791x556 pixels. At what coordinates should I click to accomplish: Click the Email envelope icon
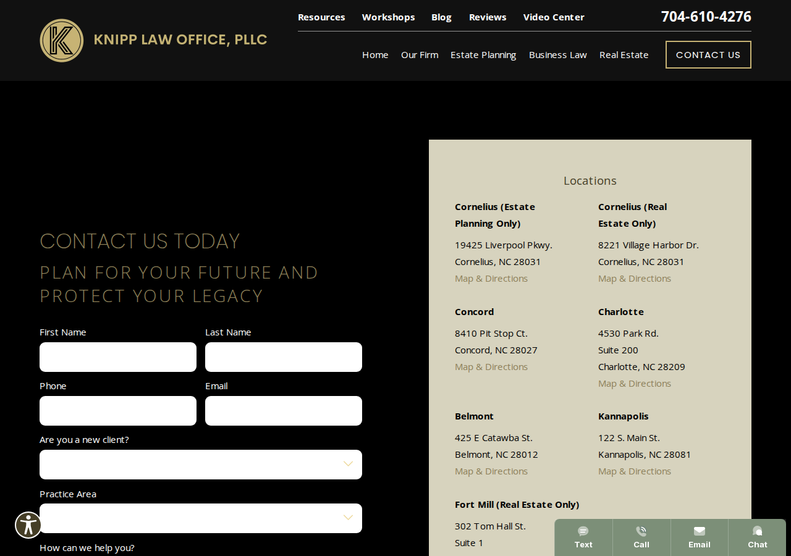click(x=700, y=531)
